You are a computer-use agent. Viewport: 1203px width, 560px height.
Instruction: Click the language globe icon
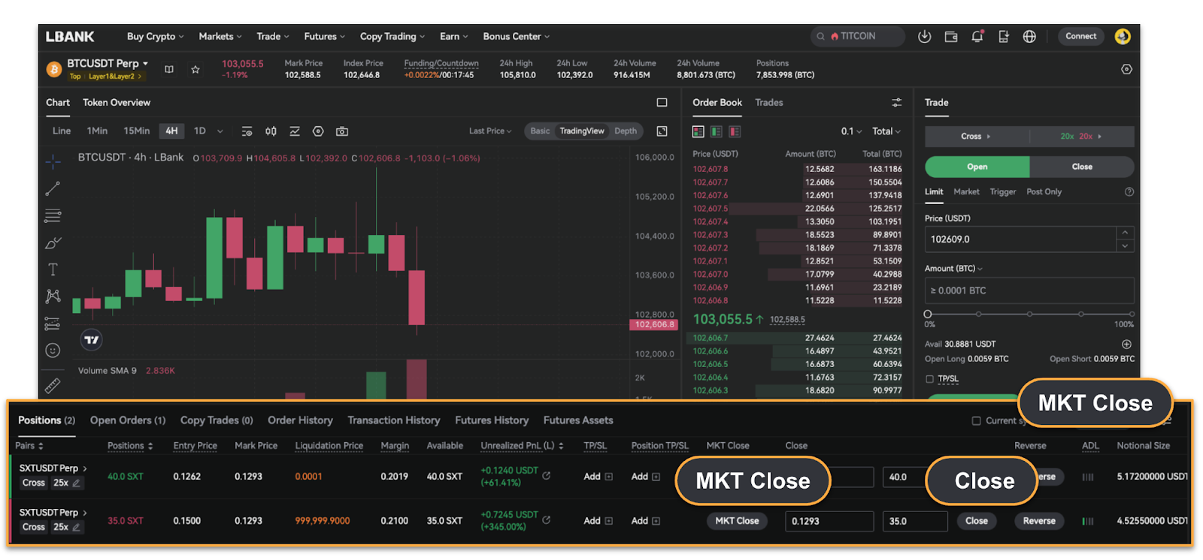click(1029, 36)
